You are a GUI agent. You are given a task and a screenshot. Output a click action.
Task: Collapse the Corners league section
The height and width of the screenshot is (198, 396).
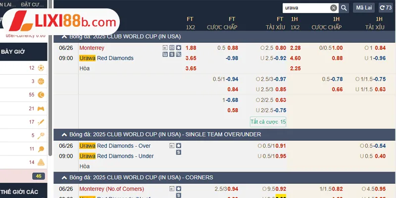coord(64,177)
